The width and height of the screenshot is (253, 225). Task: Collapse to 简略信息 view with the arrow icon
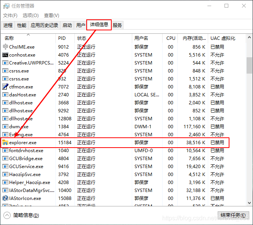coord(7,216)
